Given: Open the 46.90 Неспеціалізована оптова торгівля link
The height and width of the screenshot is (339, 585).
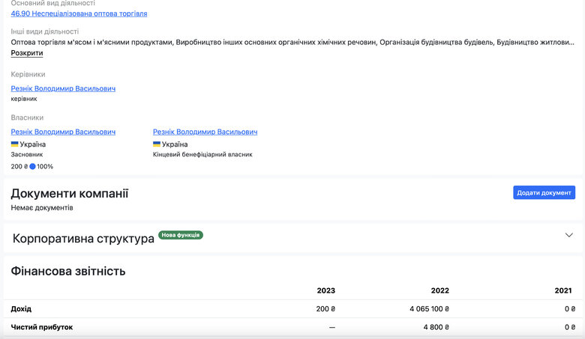Looking at the screenshot, I should [79, 13].
